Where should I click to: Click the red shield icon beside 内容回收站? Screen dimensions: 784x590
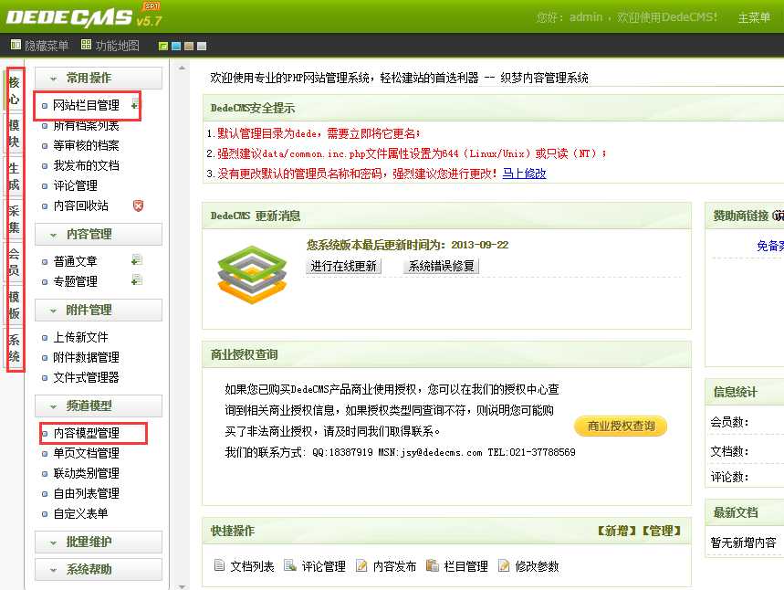point(138,205)
